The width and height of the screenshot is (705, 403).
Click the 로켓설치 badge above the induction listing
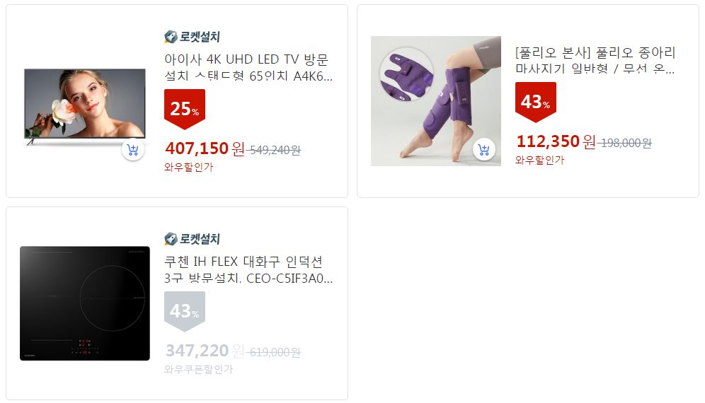192,239
